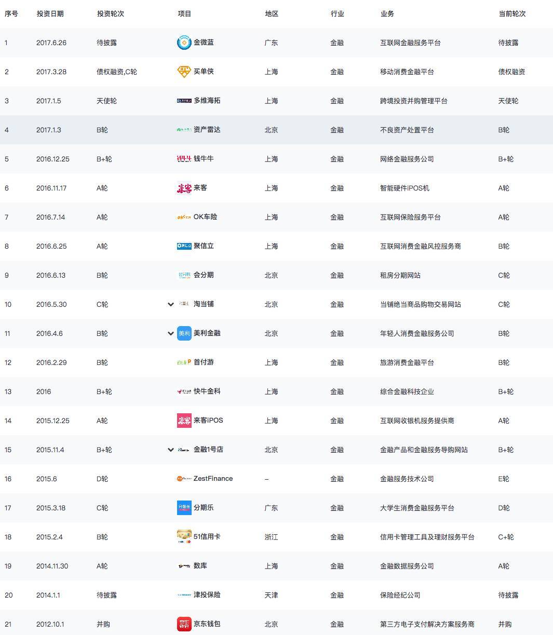
Task: Click the 金融1号店 logo icon
Action: 184,450
